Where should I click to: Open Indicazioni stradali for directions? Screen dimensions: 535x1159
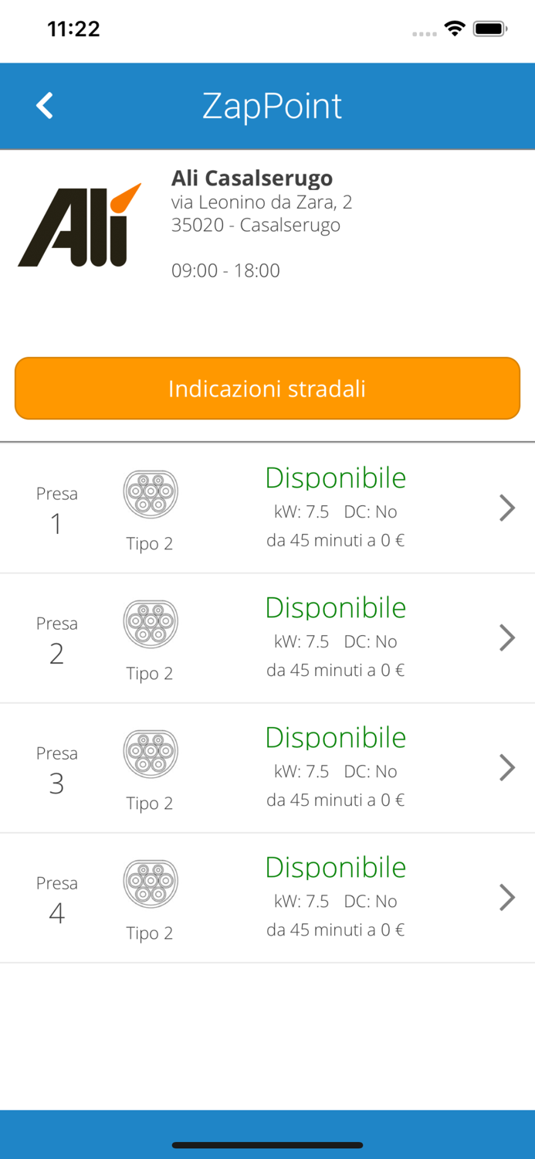[267, 389]
